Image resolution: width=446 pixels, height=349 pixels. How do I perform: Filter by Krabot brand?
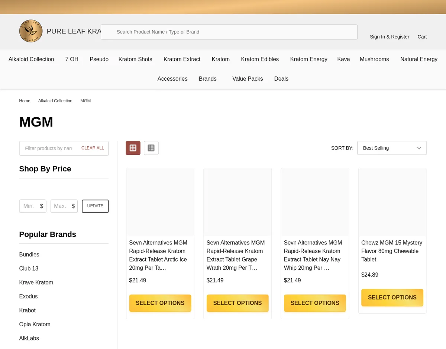tap(28, 310)
